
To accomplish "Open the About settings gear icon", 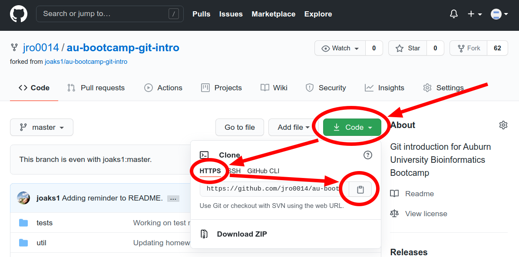I will tap(503, 125).
